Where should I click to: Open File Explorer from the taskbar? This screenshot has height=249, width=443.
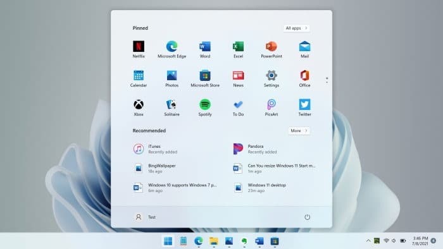(214, 241)
